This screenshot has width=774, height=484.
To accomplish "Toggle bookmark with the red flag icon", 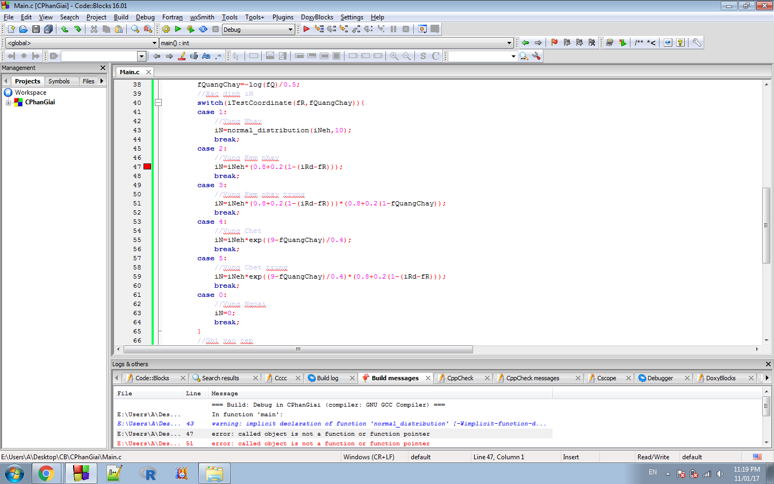I will pos(554,42).
